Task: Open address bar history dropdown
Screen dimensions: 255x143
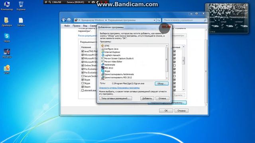Action: (154, 20)
